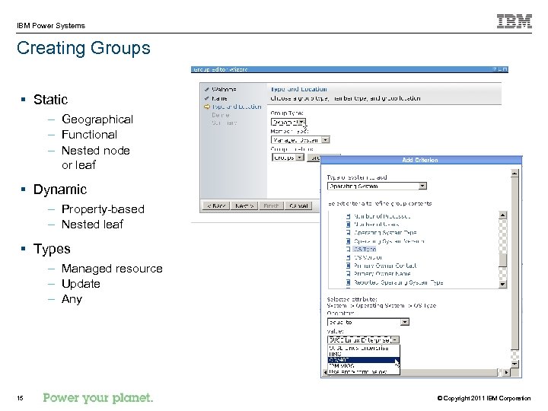The width and height of the screenshot is (548, 411).
Task: Click the help icon in wizard title bar
Action: point(495,69)
